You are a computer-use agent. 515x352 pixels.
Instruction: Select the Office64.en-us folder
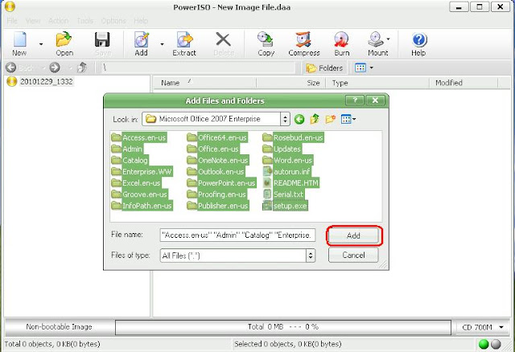click(x=217, y=137)
